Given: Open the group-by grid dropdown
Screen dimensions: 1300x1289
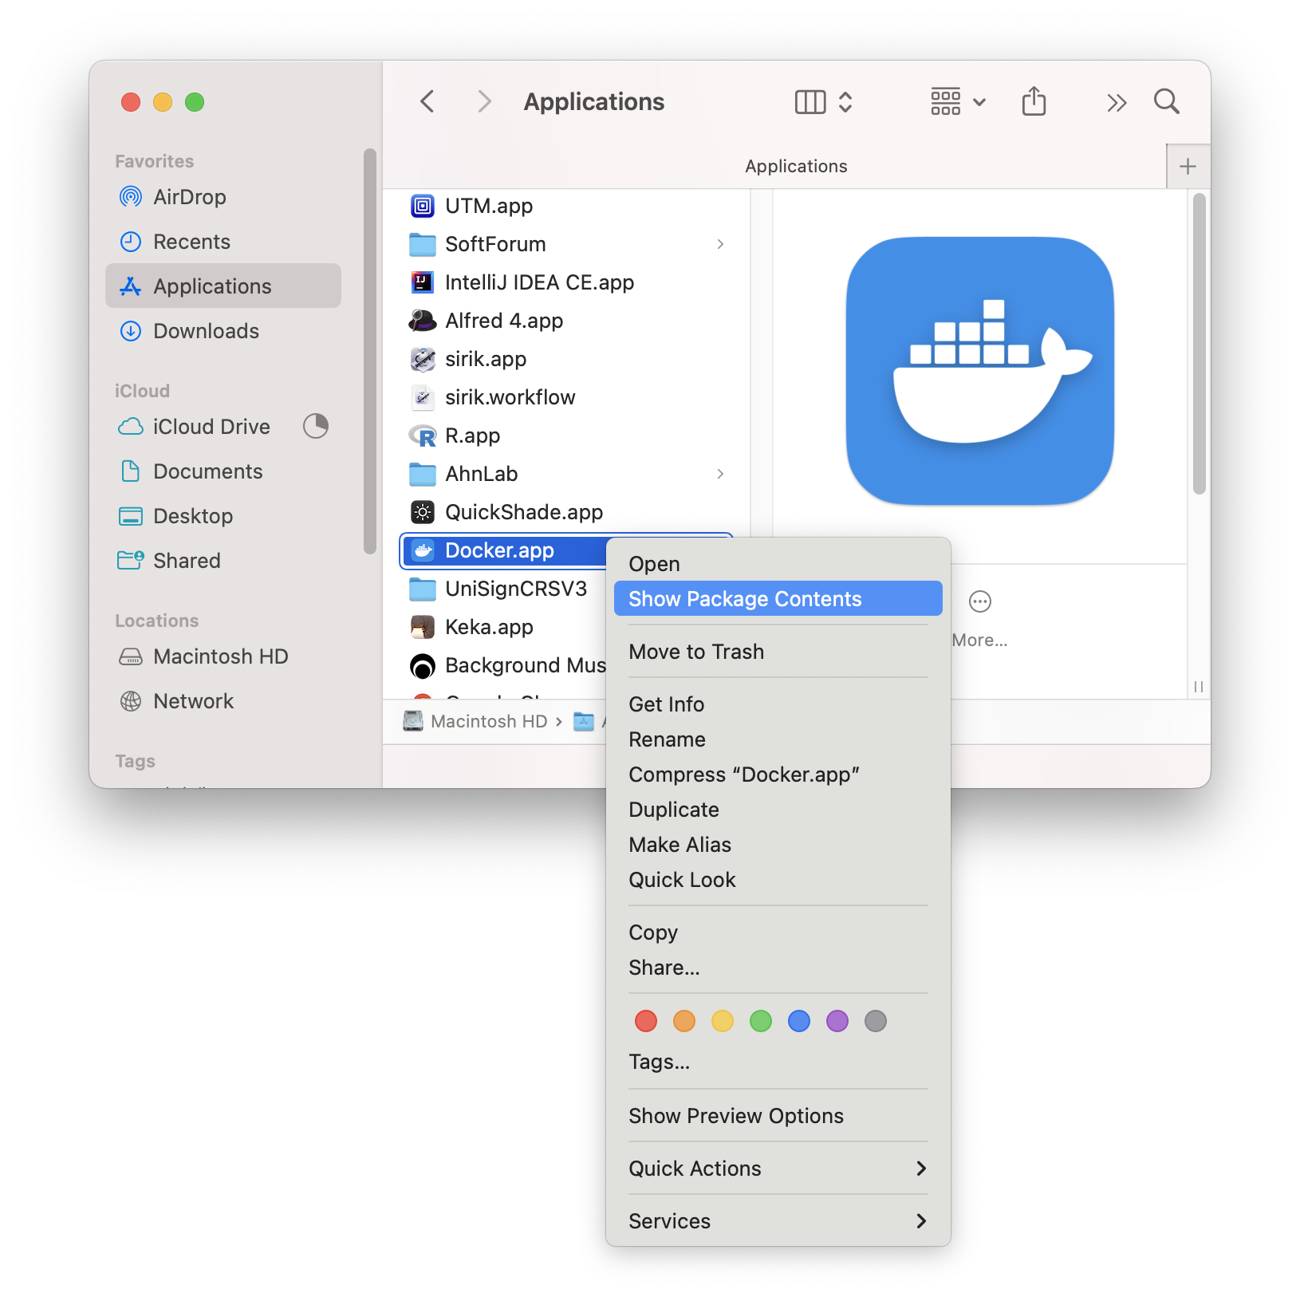Looking at the screenshot, I should click(958, 102).
